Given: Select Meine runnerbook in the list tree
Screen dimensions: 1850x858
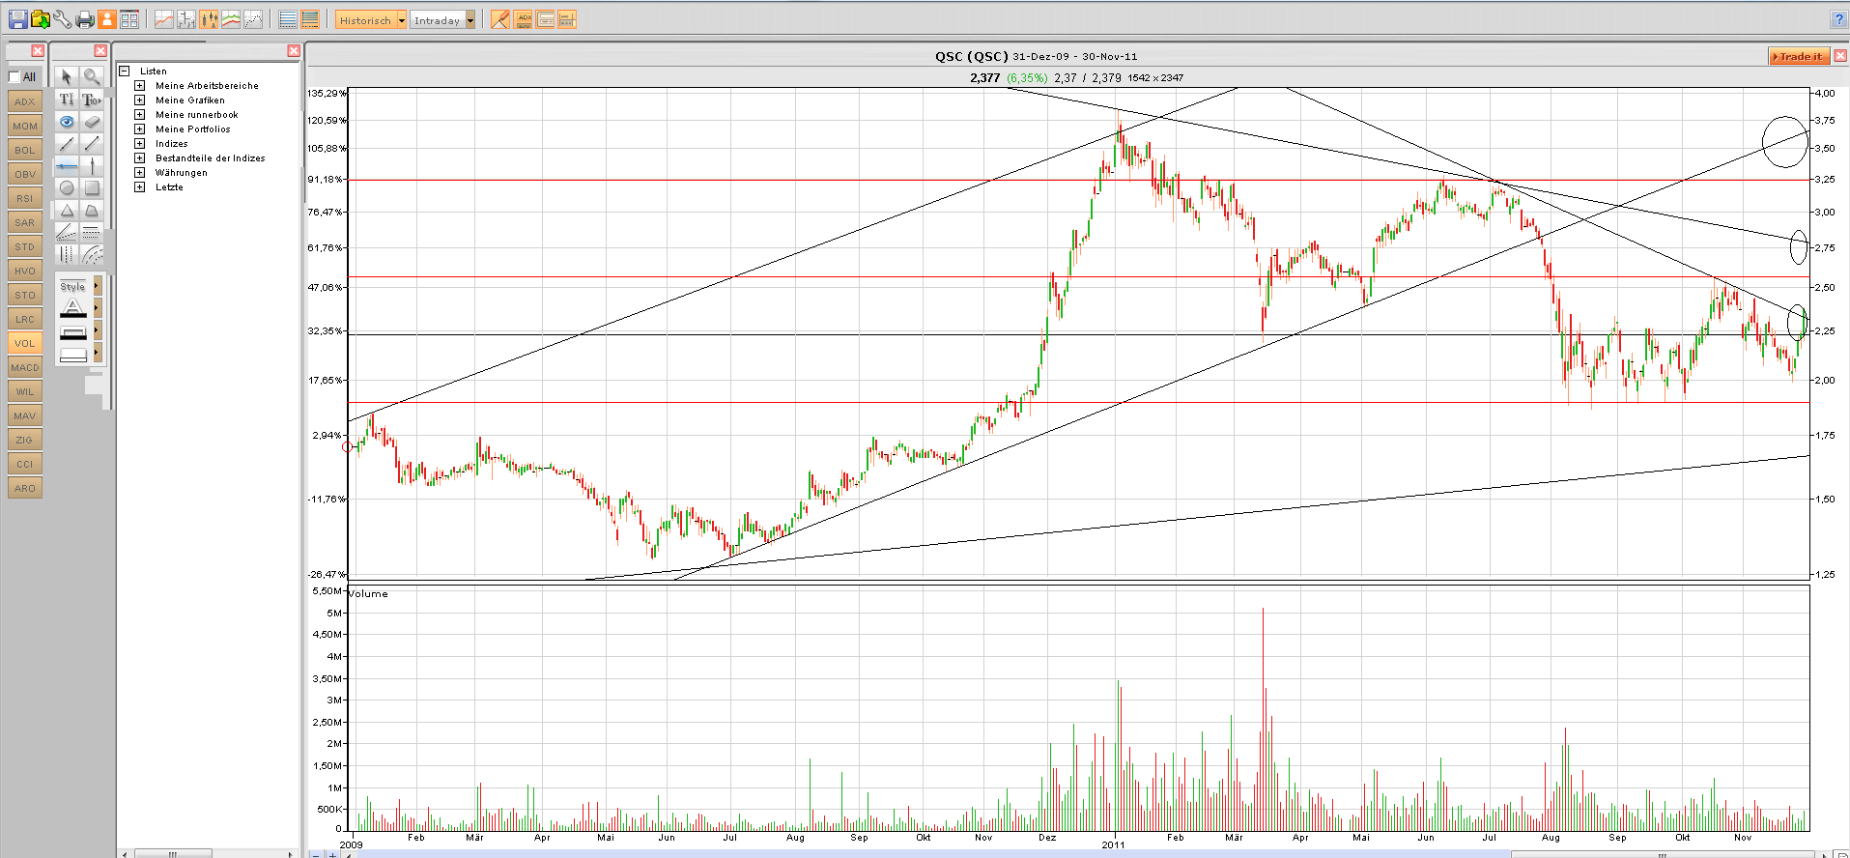Looking at the screenshot, I should click(197, 115).
